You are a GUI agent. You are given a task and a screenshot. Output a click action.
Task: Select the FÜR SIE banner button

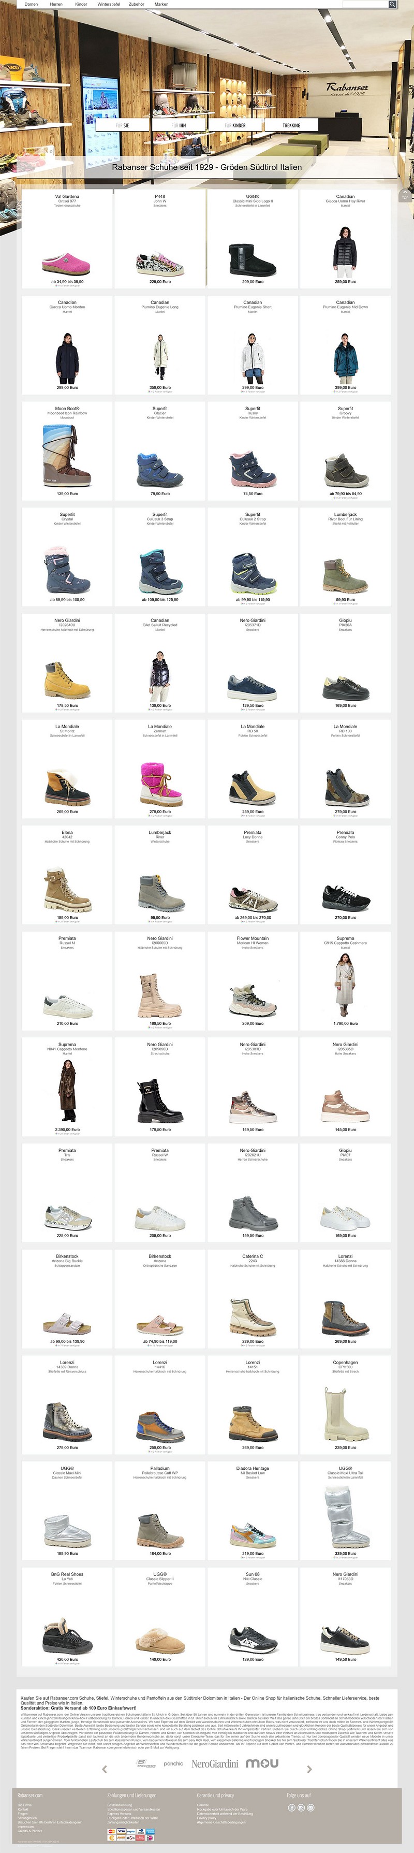(x=122, y=125)
